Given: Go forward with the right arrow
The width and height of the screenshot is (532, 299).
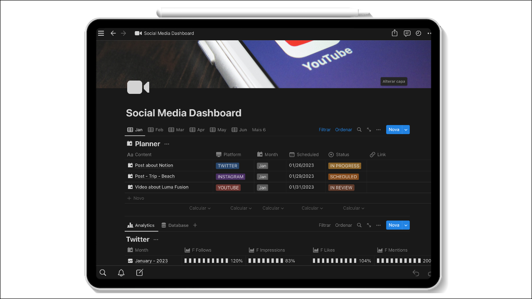Looking at the screenshot, I should point(123,33).
